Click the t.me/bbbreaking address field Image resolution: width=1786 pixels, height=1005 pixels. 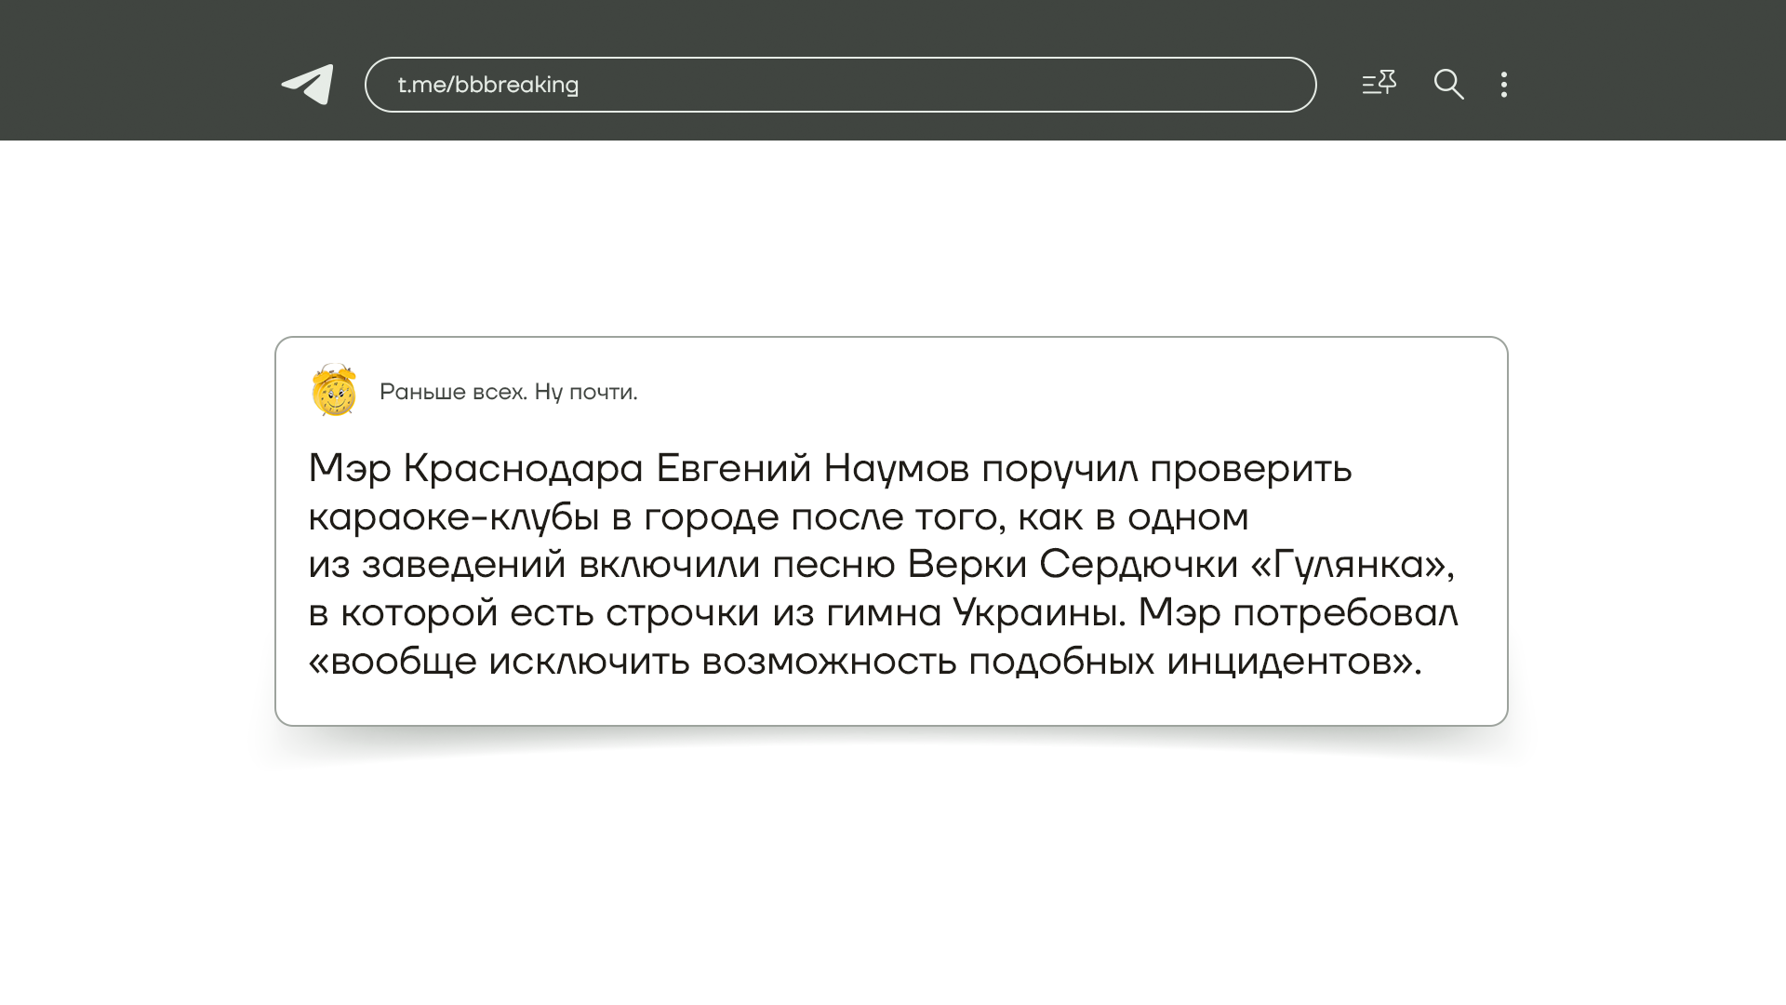point(839,85)
